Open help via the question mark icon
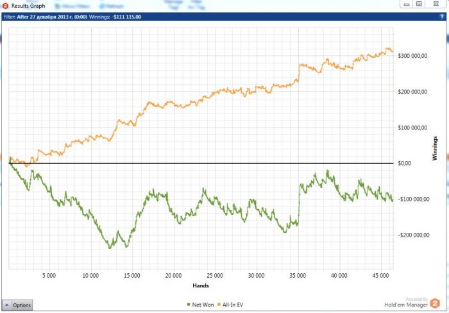The height and width of the screenshot is (313, 449). click(x=442, y=17)
